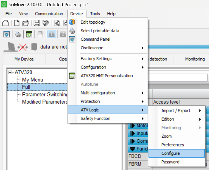209x170 pixels.
Task: Open the File menu
Action: coord(8,14)
